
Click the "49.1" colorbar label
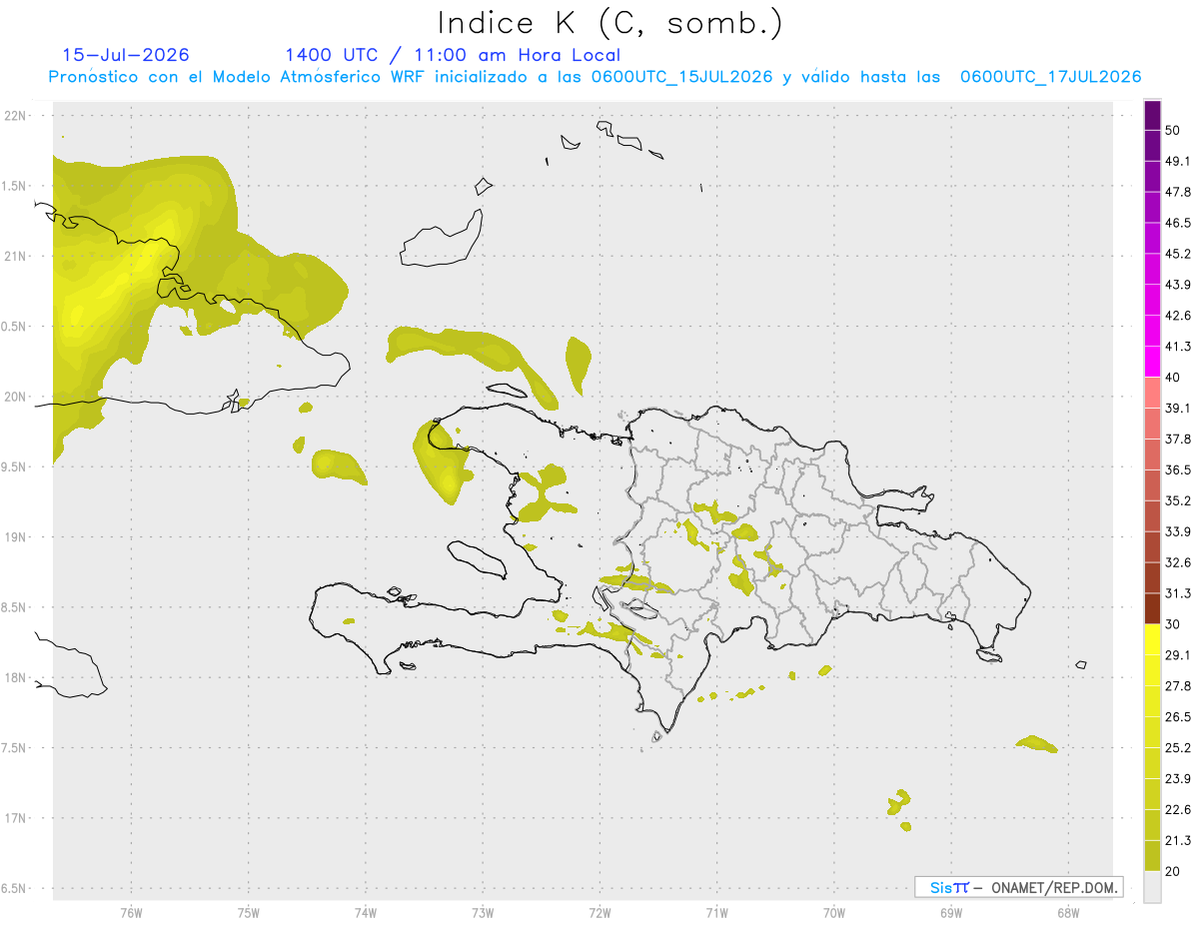(1178, 161)
